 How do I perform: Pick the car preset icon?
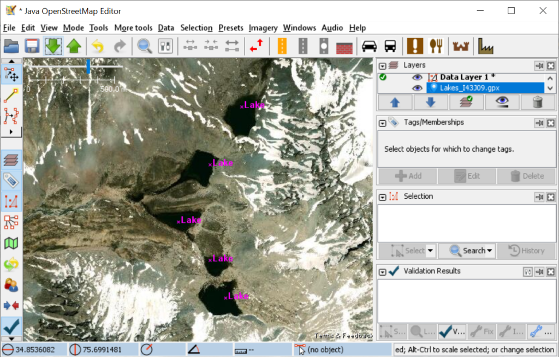pos(370,46)
